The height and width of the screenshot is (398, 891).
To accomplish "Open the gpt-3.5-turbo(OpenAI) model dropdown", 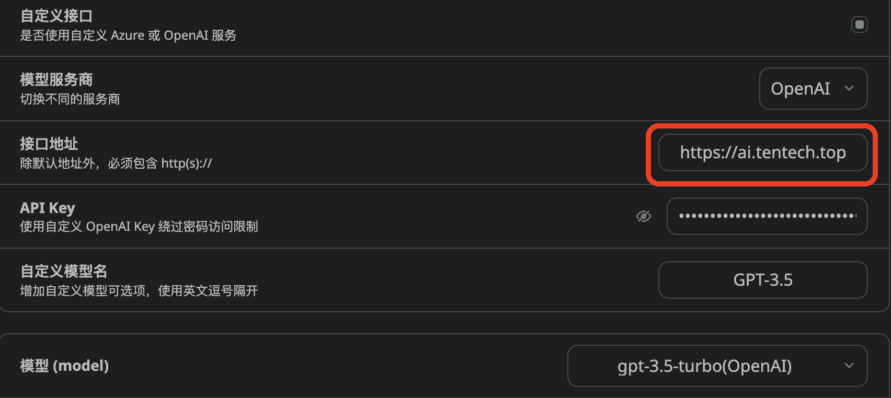I will tap(704, 366).
